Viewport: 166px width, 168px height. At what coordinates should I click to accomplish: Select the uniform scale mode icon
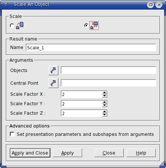pyautogui.click(x=20, y=26)
